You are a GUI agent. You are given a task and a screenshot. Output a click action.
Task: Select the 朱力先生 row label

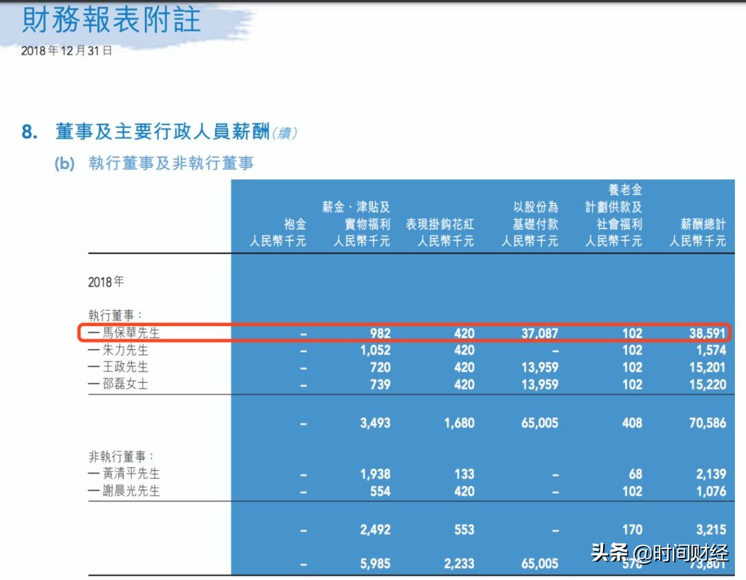[x=121, y=350]
